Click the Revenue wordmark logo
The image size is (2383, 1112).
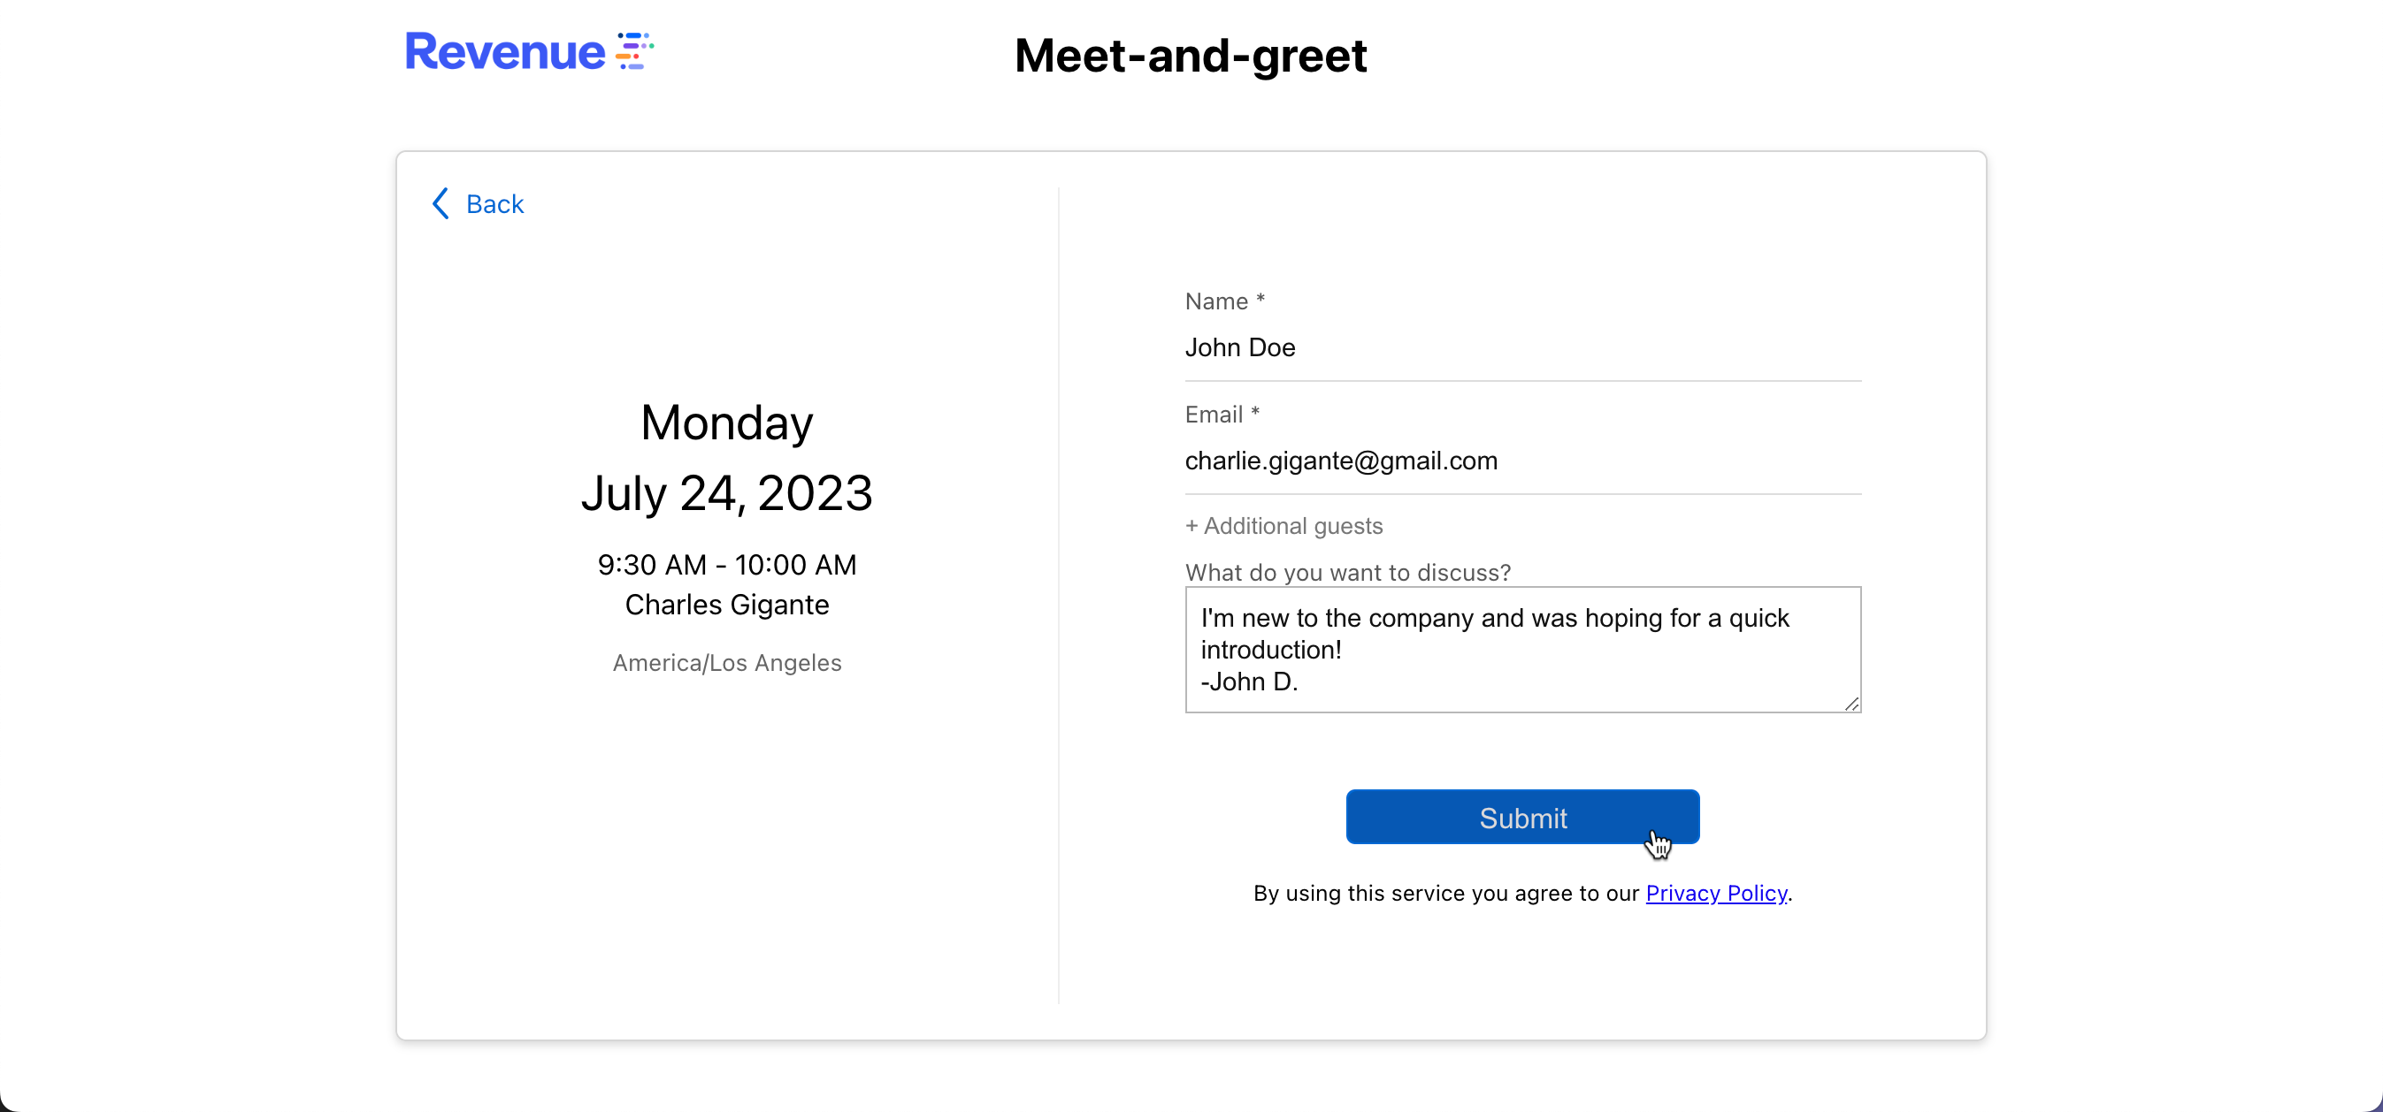[x=505, y=52]
